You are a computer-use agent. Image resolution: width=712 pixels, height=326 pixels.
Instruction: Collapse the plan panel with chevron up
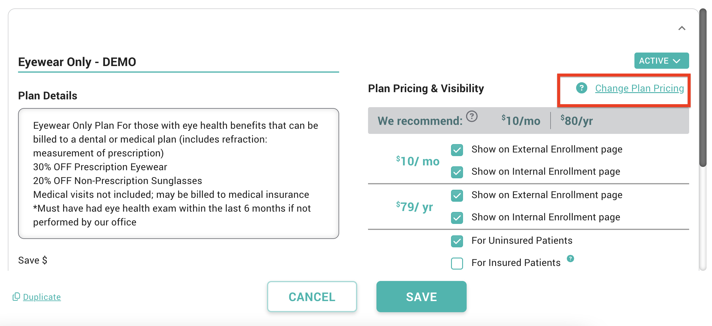(682, 29)
